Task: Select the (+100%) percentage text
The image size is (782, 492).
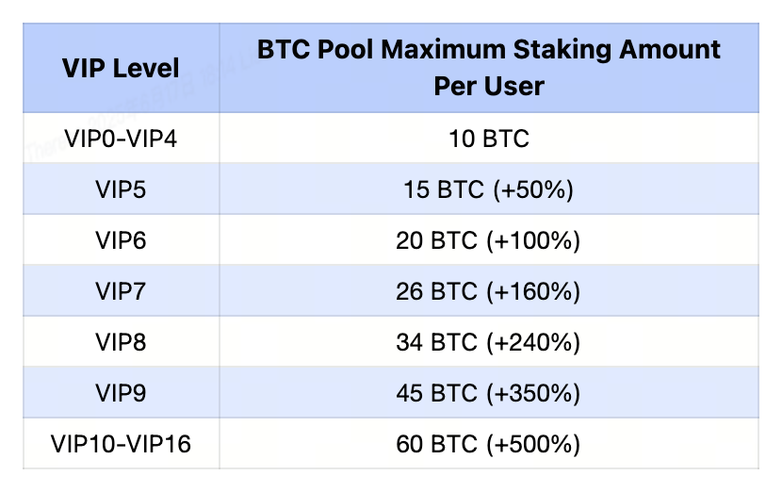Action: coord(532,241)
